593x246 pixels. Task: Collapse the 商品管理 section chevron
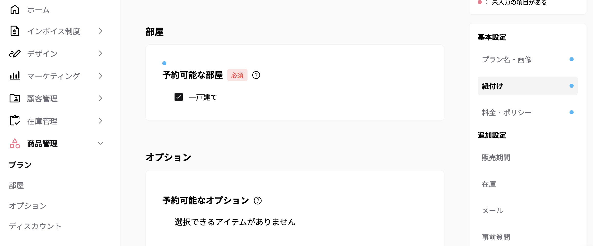[x=101, y=143]
